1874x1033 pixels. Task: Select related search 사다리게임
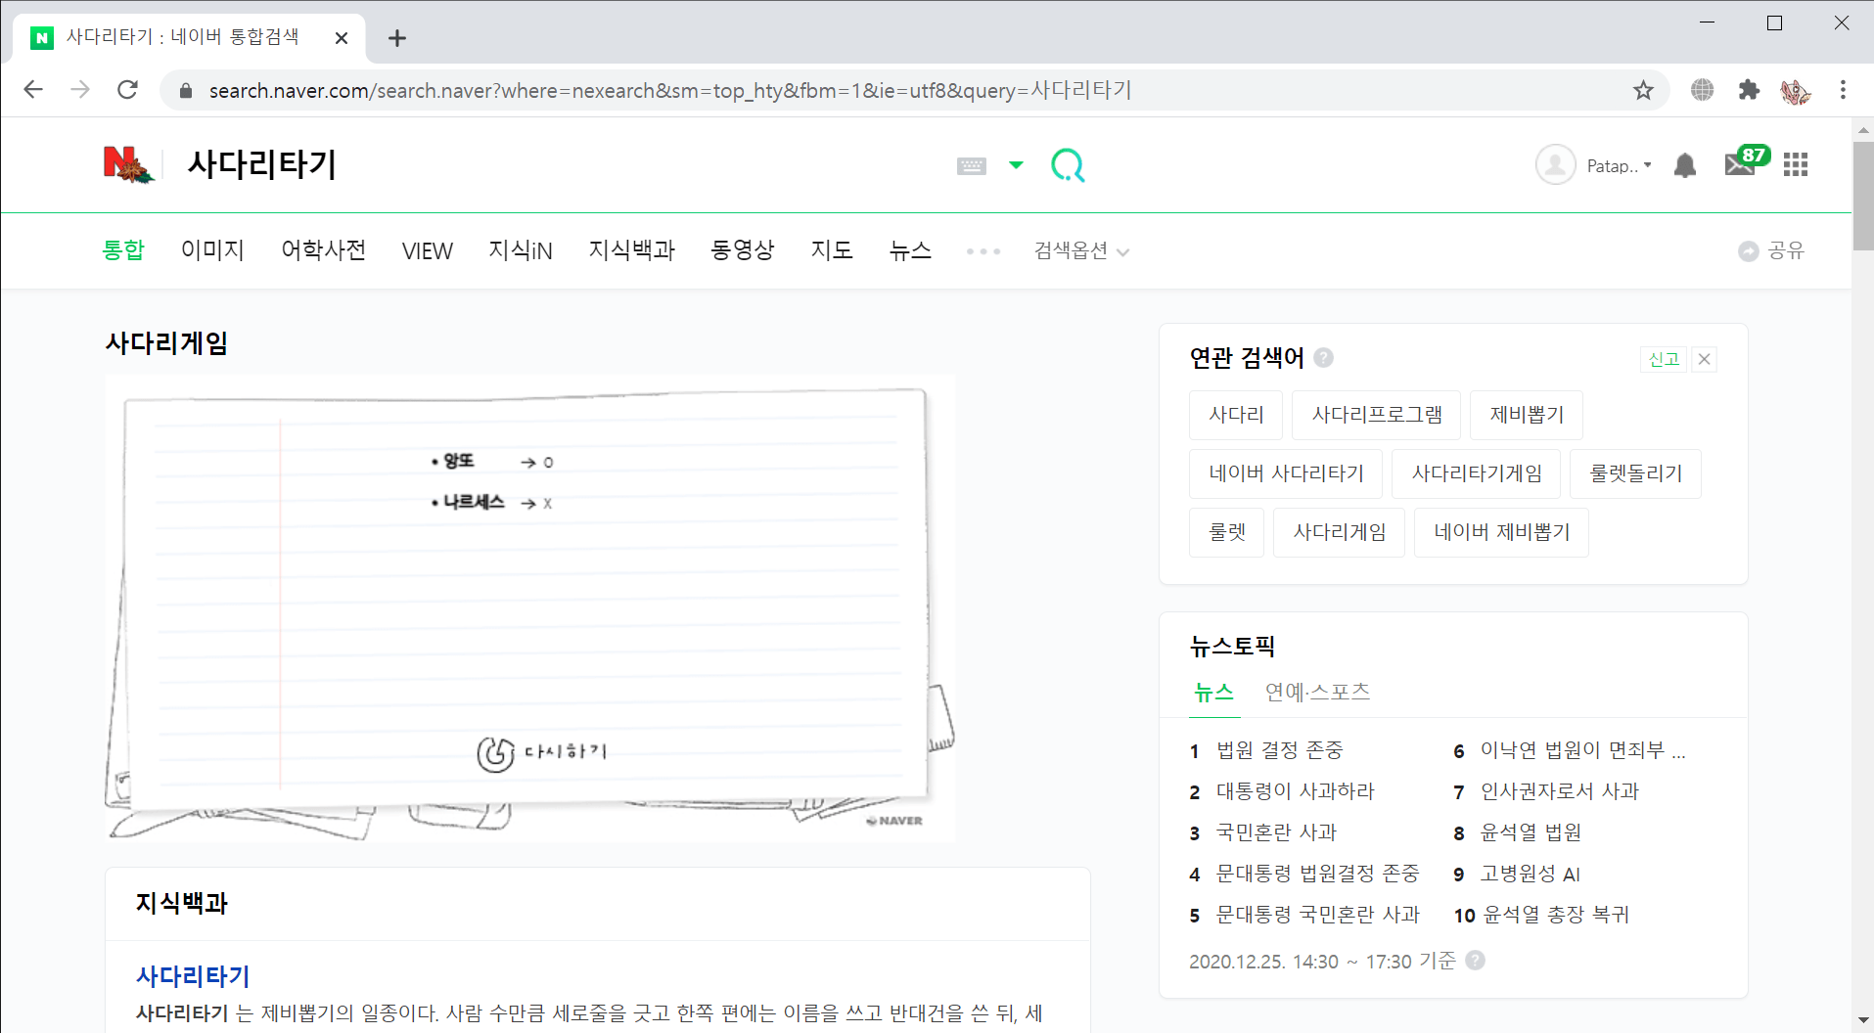click(1340, 532)
